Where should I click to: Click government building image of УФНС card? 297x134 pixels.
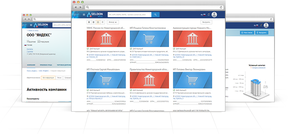tap(106, 39)
